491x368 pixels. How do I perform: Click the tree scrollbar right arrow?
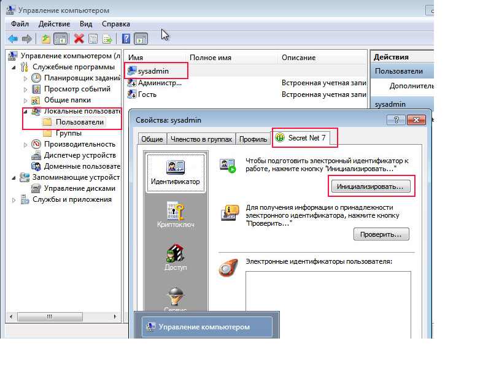tap(115, 316)
